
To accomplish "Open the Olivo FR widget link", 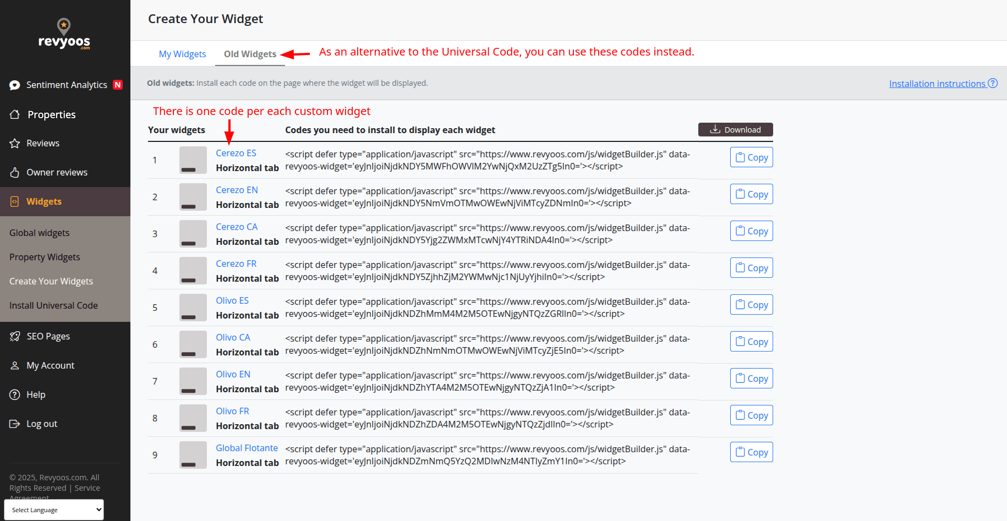I will coord(232,412).
